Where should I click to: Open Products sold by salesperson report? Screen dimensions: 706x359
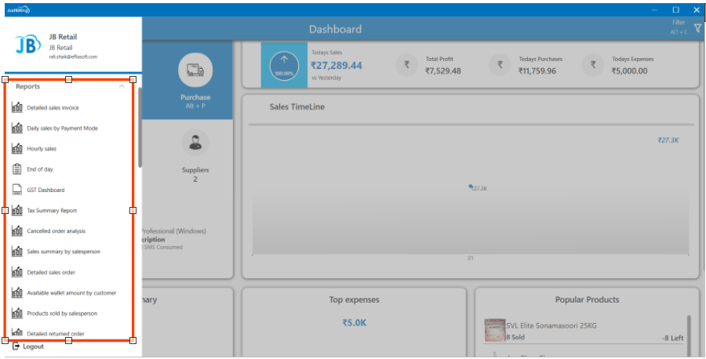click(x=62, y=313)
